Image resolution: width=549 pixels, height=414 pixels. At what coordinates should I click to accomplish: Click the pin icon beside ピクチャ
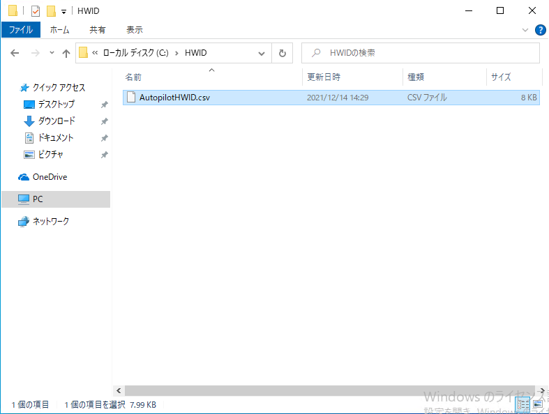click(105, 155)
